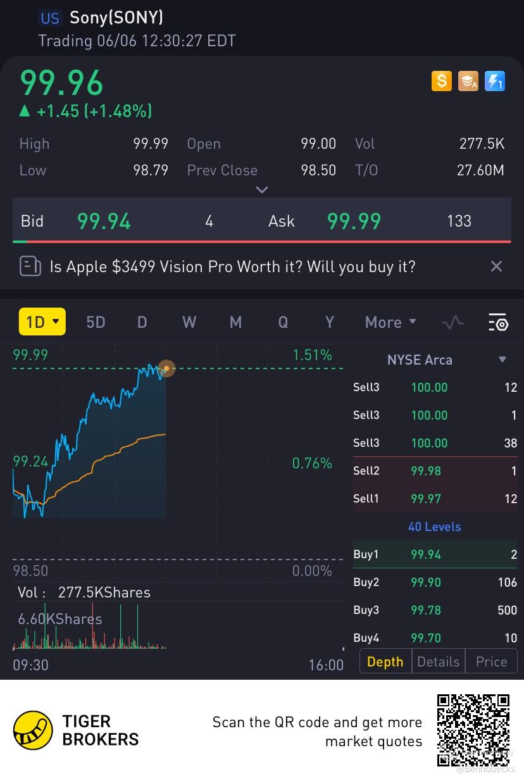Select Sell1 row at 99.97
Viewport: 524px width, 781px height.
point(435,499)
